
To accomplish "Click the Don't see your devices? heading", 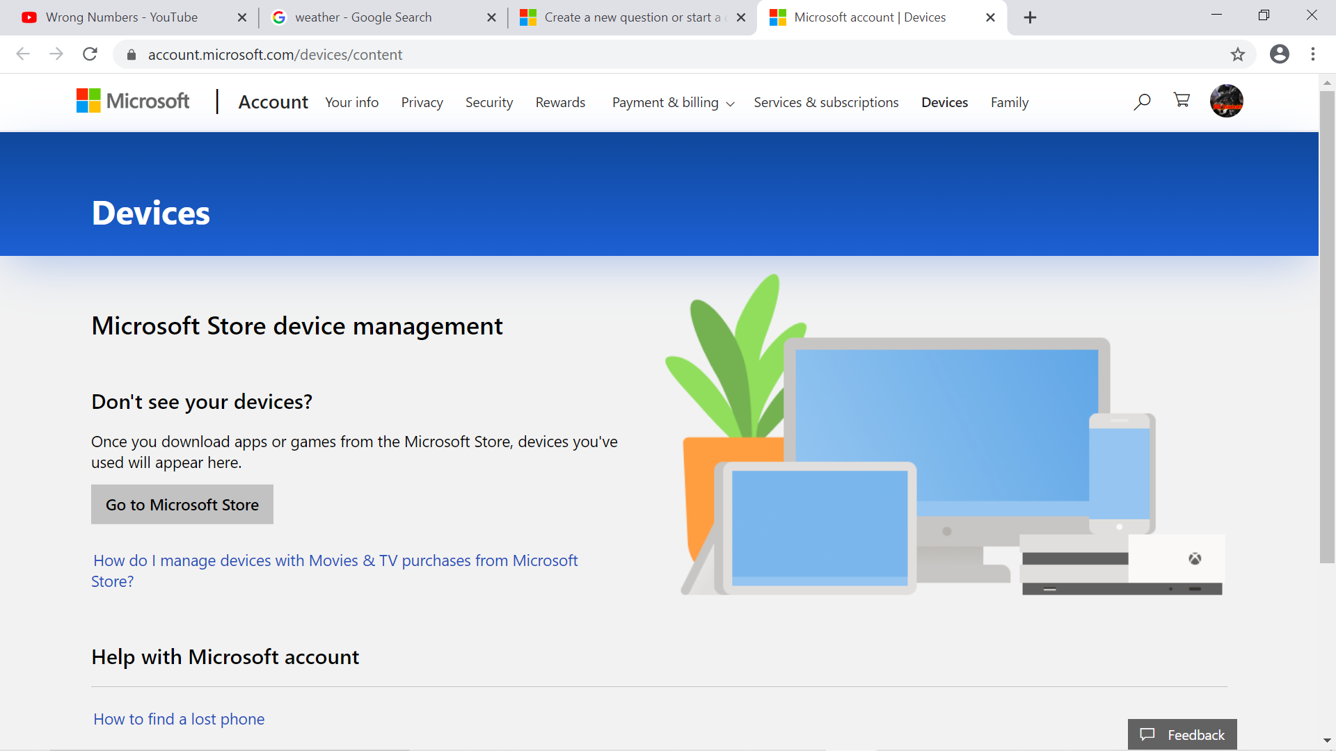I will click(x=202, y=402).
